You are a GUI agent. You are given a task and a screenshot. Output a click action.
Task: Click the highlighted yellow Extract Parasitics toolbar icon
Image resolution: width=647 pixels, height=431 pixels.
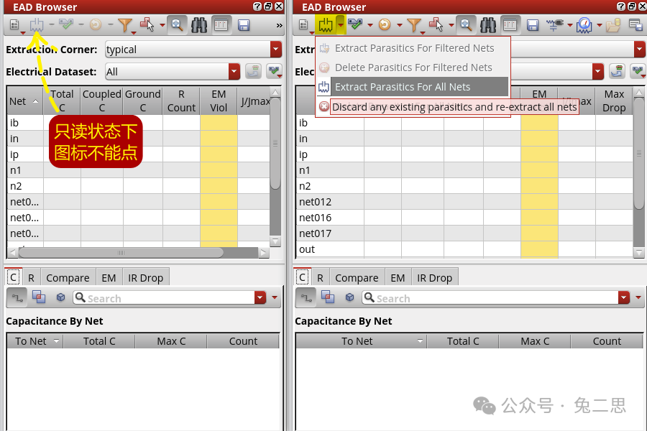click(x=326, y=25)
